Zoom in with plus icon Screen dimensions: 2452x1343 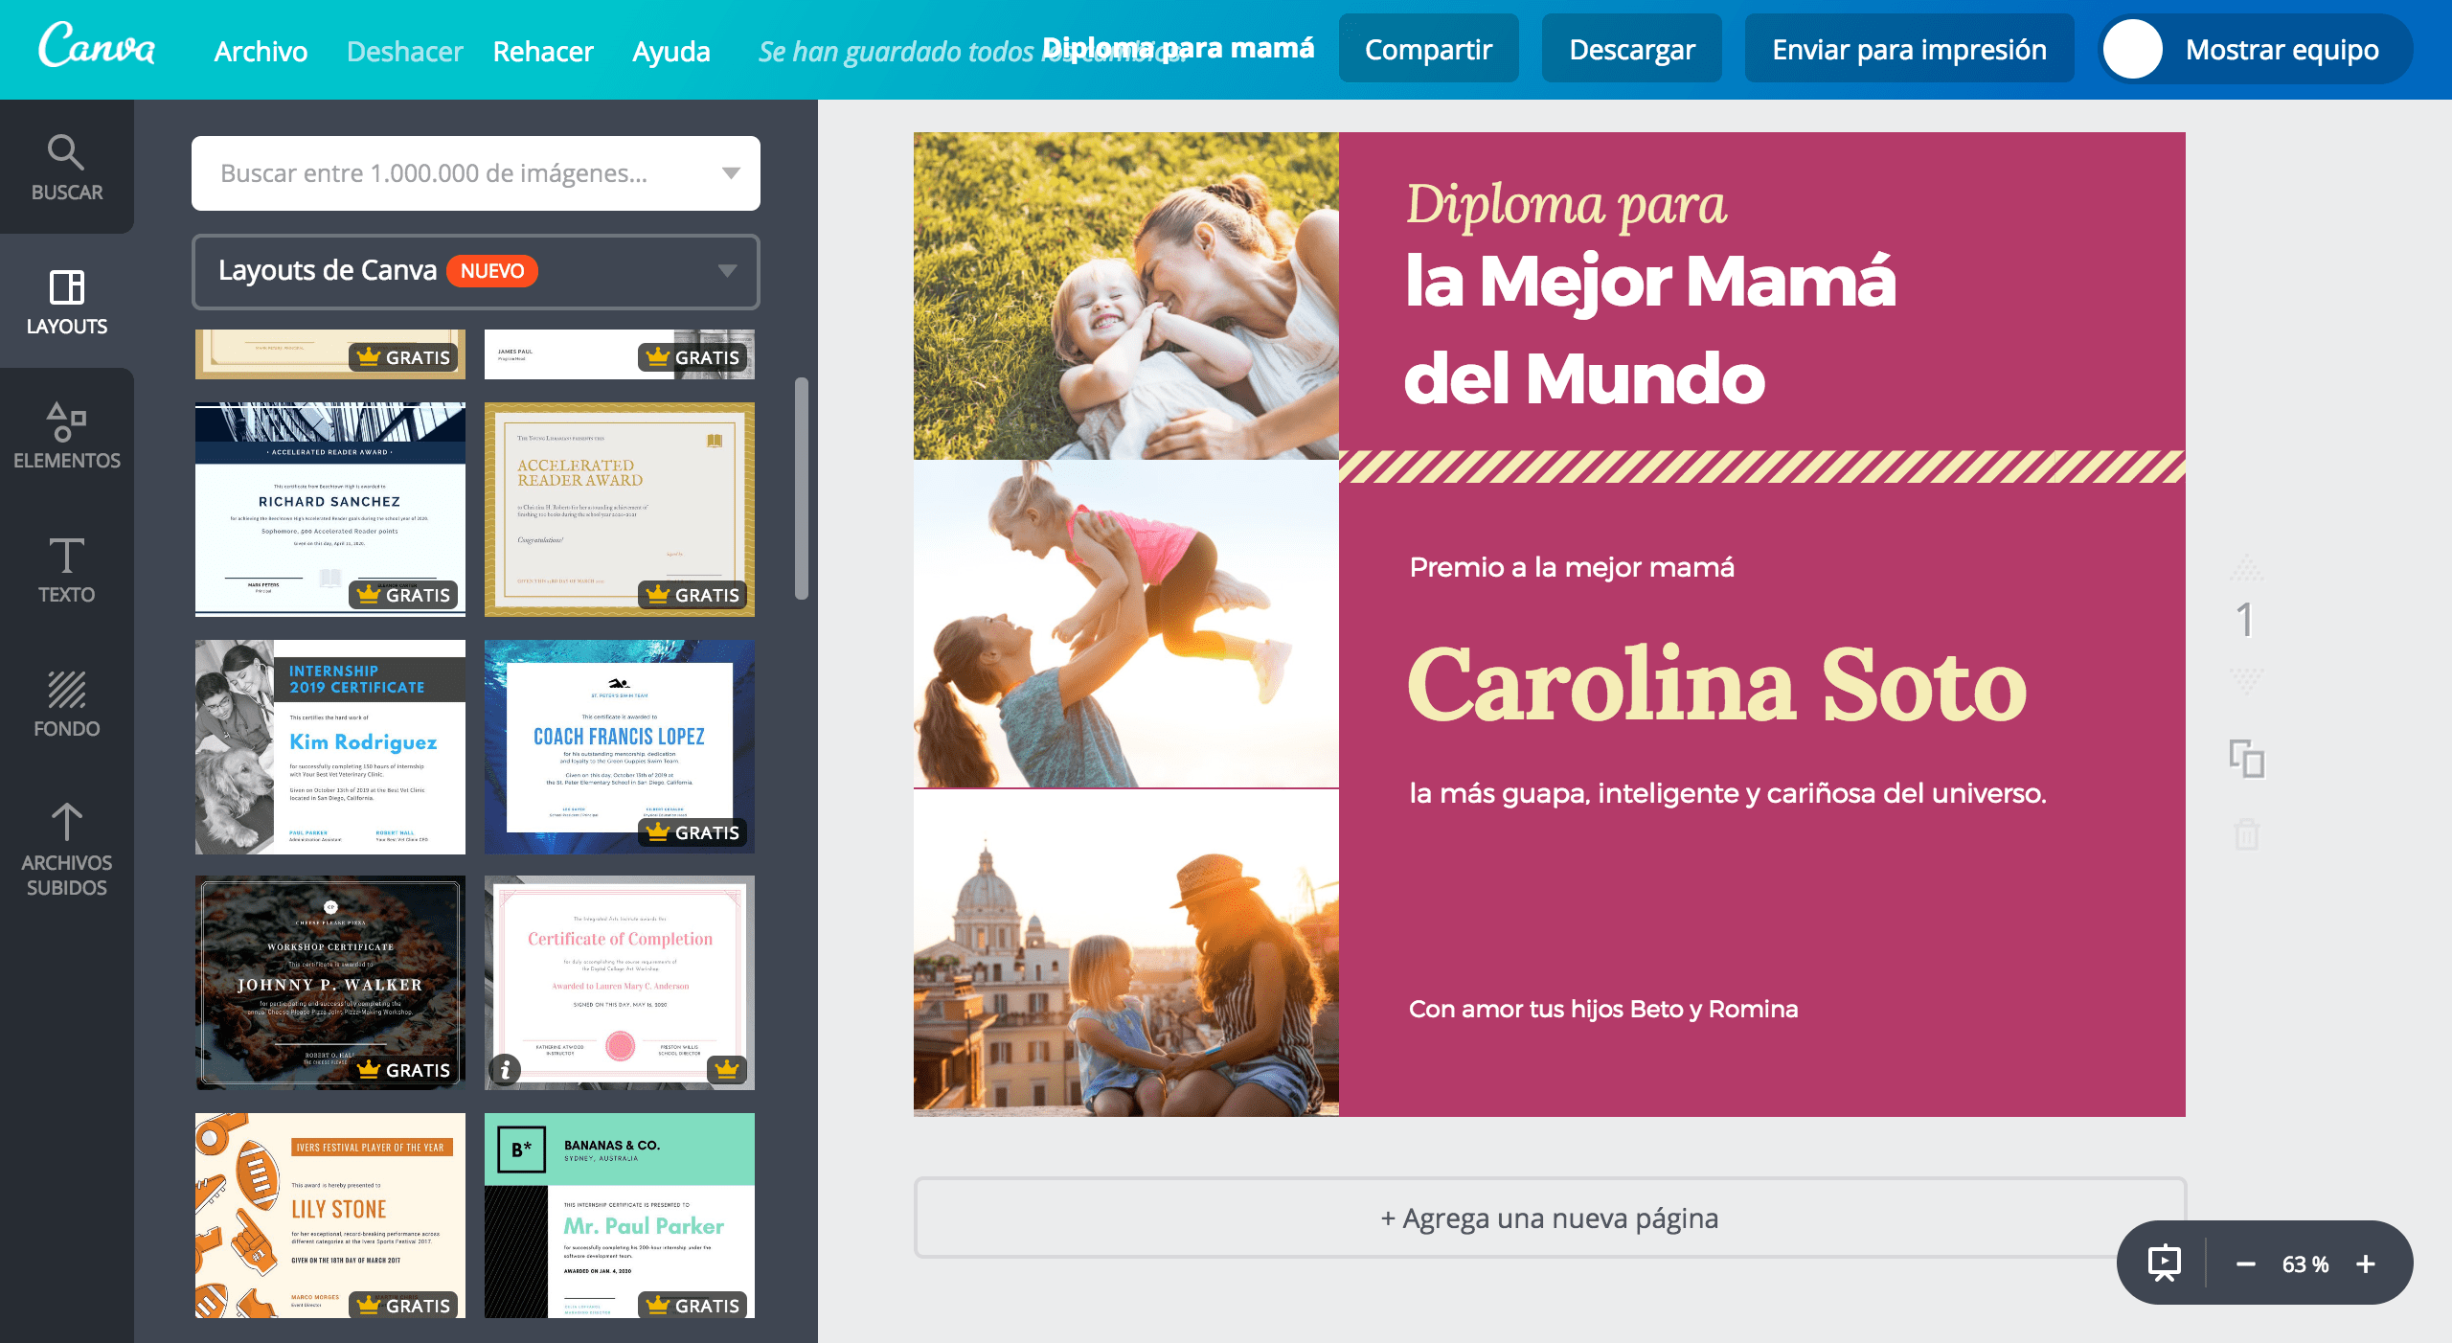pyautogui.click(x=2366, y=1264)
